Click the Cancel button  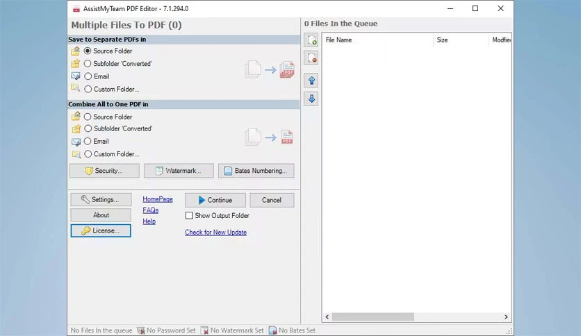click(x=272, y=200)
